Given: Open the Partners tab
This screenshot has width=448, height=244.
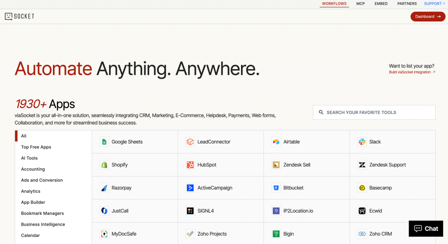Looking at the screenshot, I should pos(407,3).
